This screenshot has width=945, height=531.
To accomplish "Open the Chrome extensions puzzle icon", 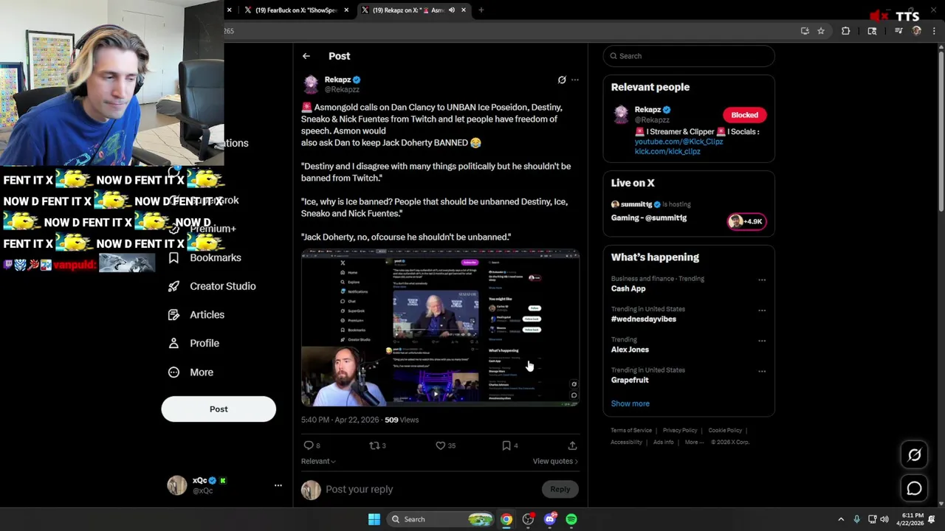I will (845, 31).
